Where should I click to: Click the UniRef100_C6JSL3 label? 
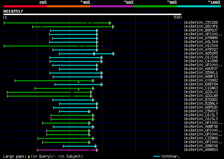(x=201, y=119)
